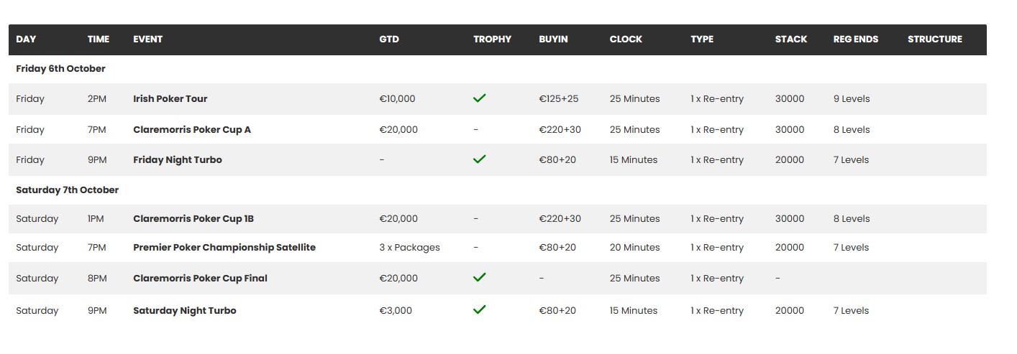Click the Saturday Night Turbo trophy checkmark

tap(480, 310)
